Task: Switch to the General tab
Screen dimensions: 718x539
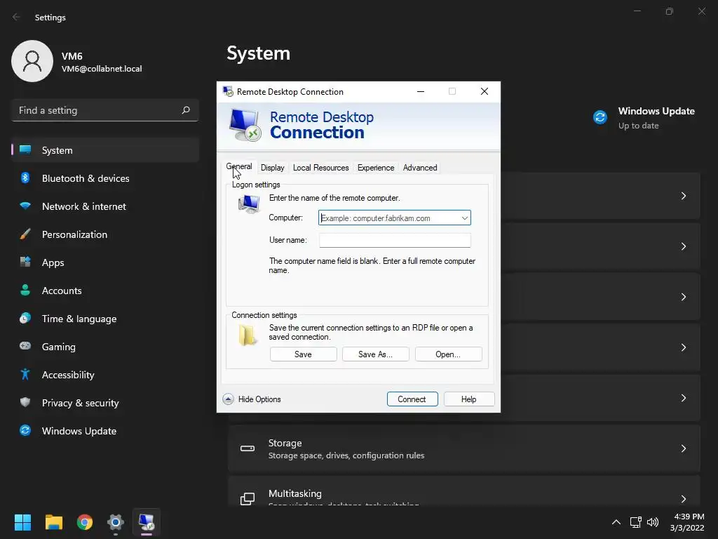Action: (x=239, y=167)
